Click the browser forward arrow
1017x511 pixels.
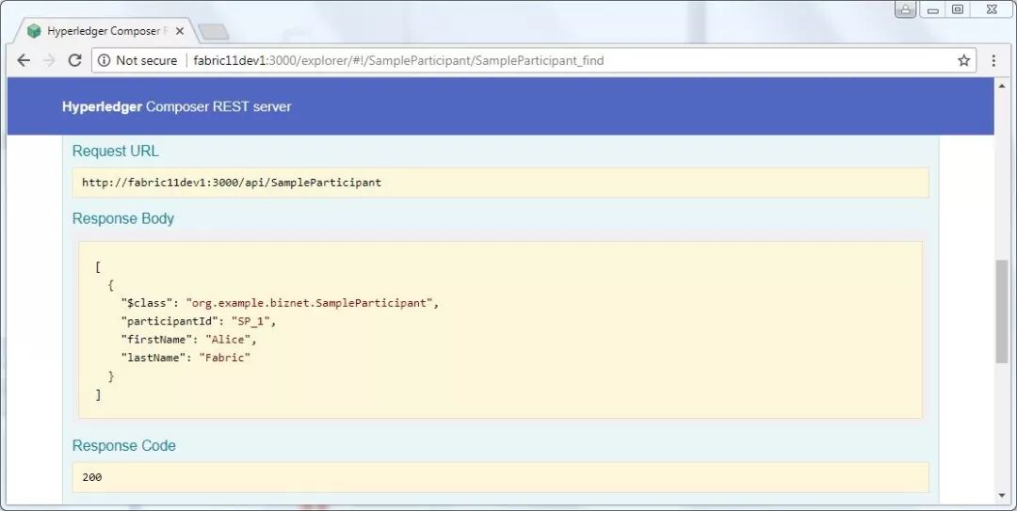pos(49,60)
